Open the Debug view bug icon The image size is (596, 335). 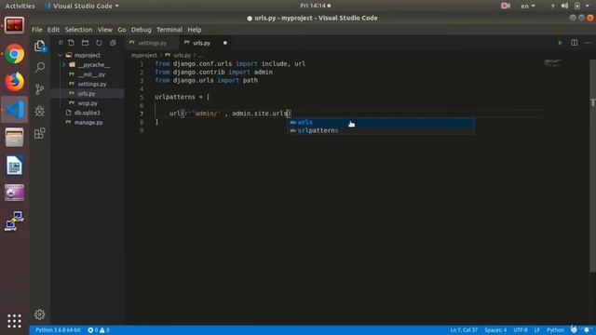(39, 112)
